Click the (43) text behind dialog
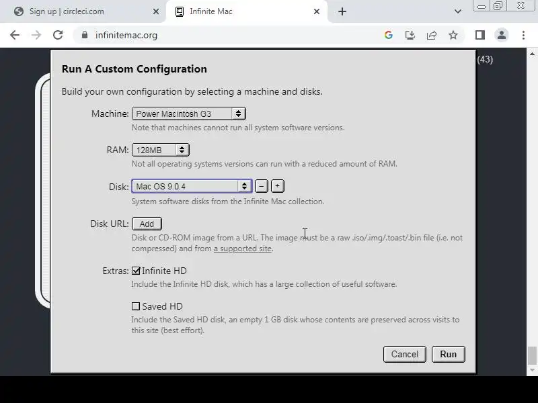This screenshot has height=403, width=538. click(x=485, y=59)
